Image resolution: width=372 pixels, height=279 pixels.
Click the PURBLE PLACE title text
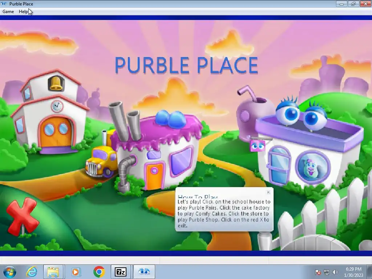pos(186,65)
